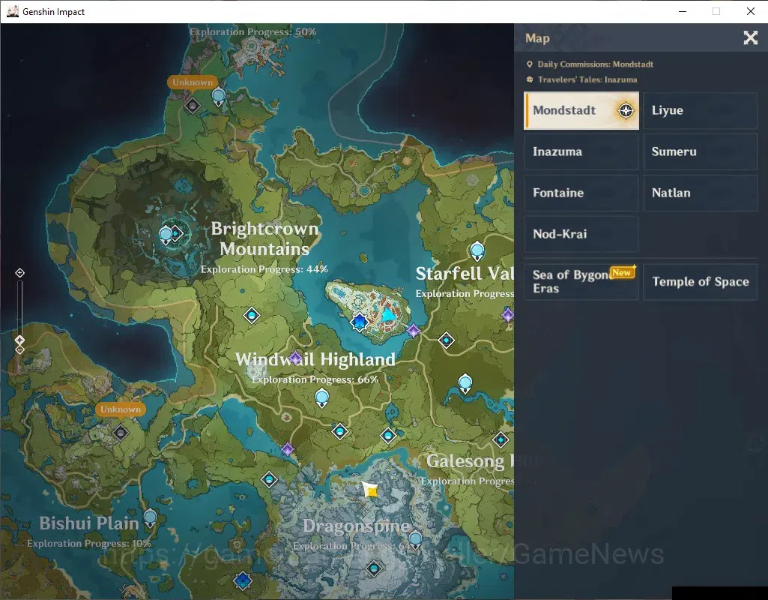Viewport: 768px width, 600px height.
Task: Click purple domain beside Starfell Valley exploration text
Action: 507,315
